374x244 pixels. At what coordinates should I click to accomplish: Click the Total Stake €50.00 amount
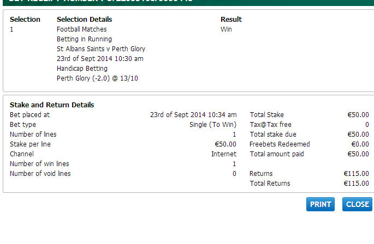[x=358, y=115]
